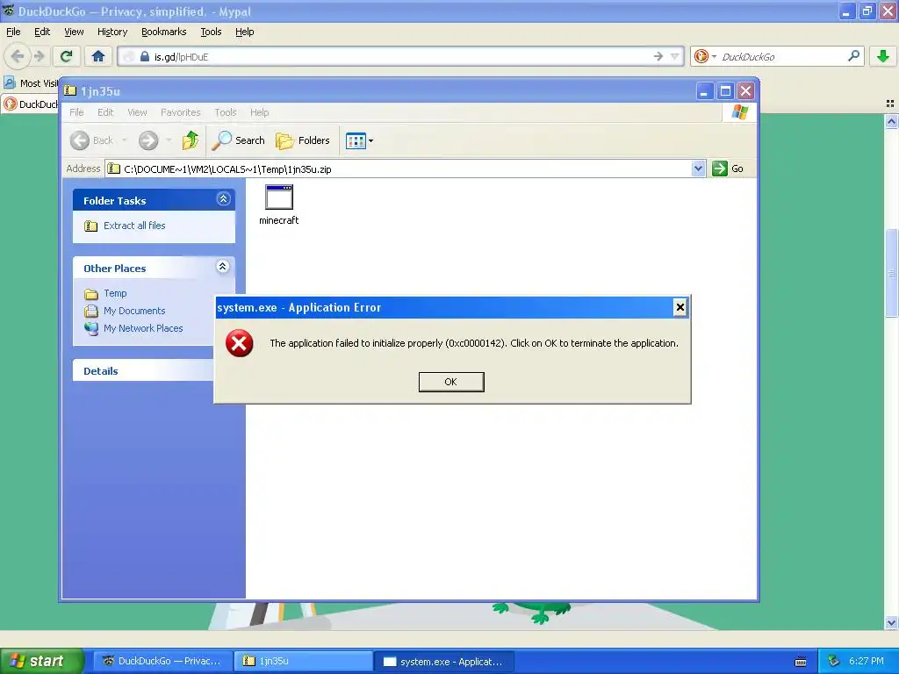Click the Explorer Search button
The image size is (899, 674).
(x=239, y=140)
